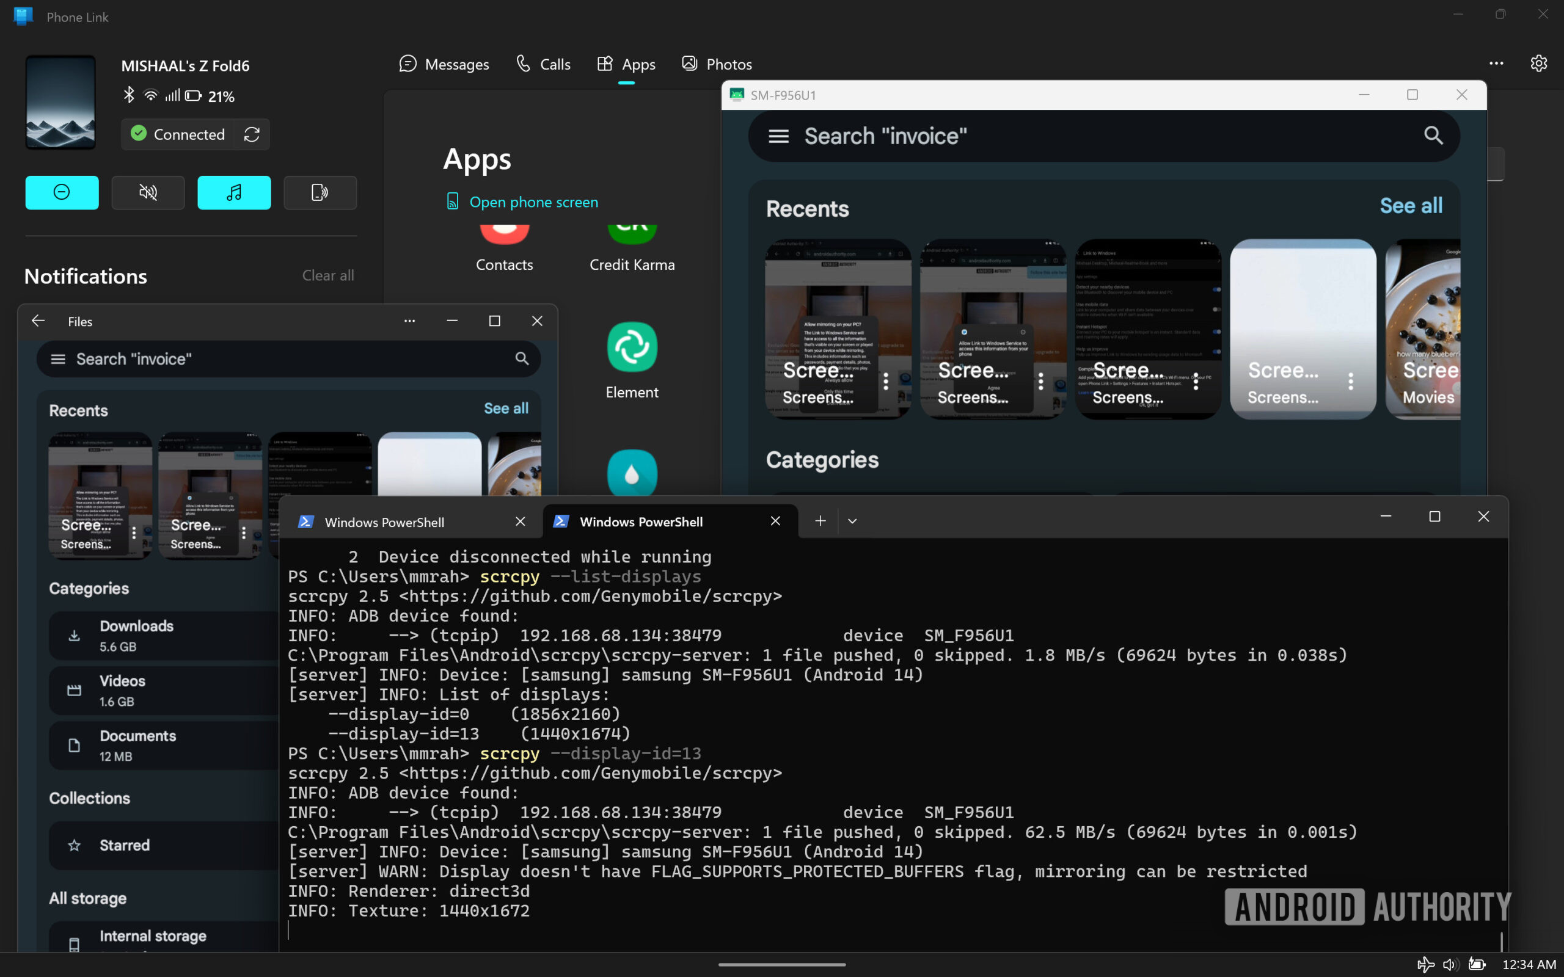Select the screen mirroring phone icon
Viewport: 1564px width, 977px height.
(x=319, y=191)
